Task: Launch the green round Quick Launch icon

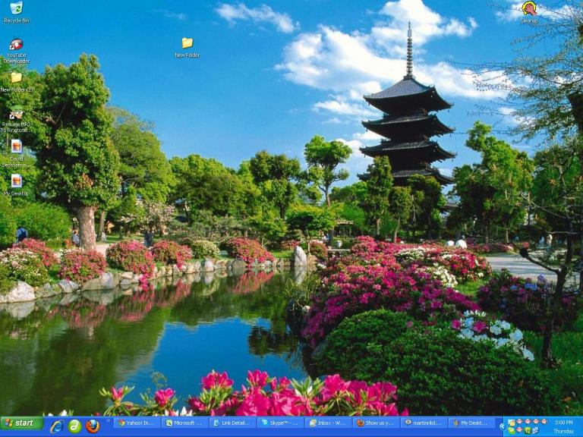Action: 74,426
